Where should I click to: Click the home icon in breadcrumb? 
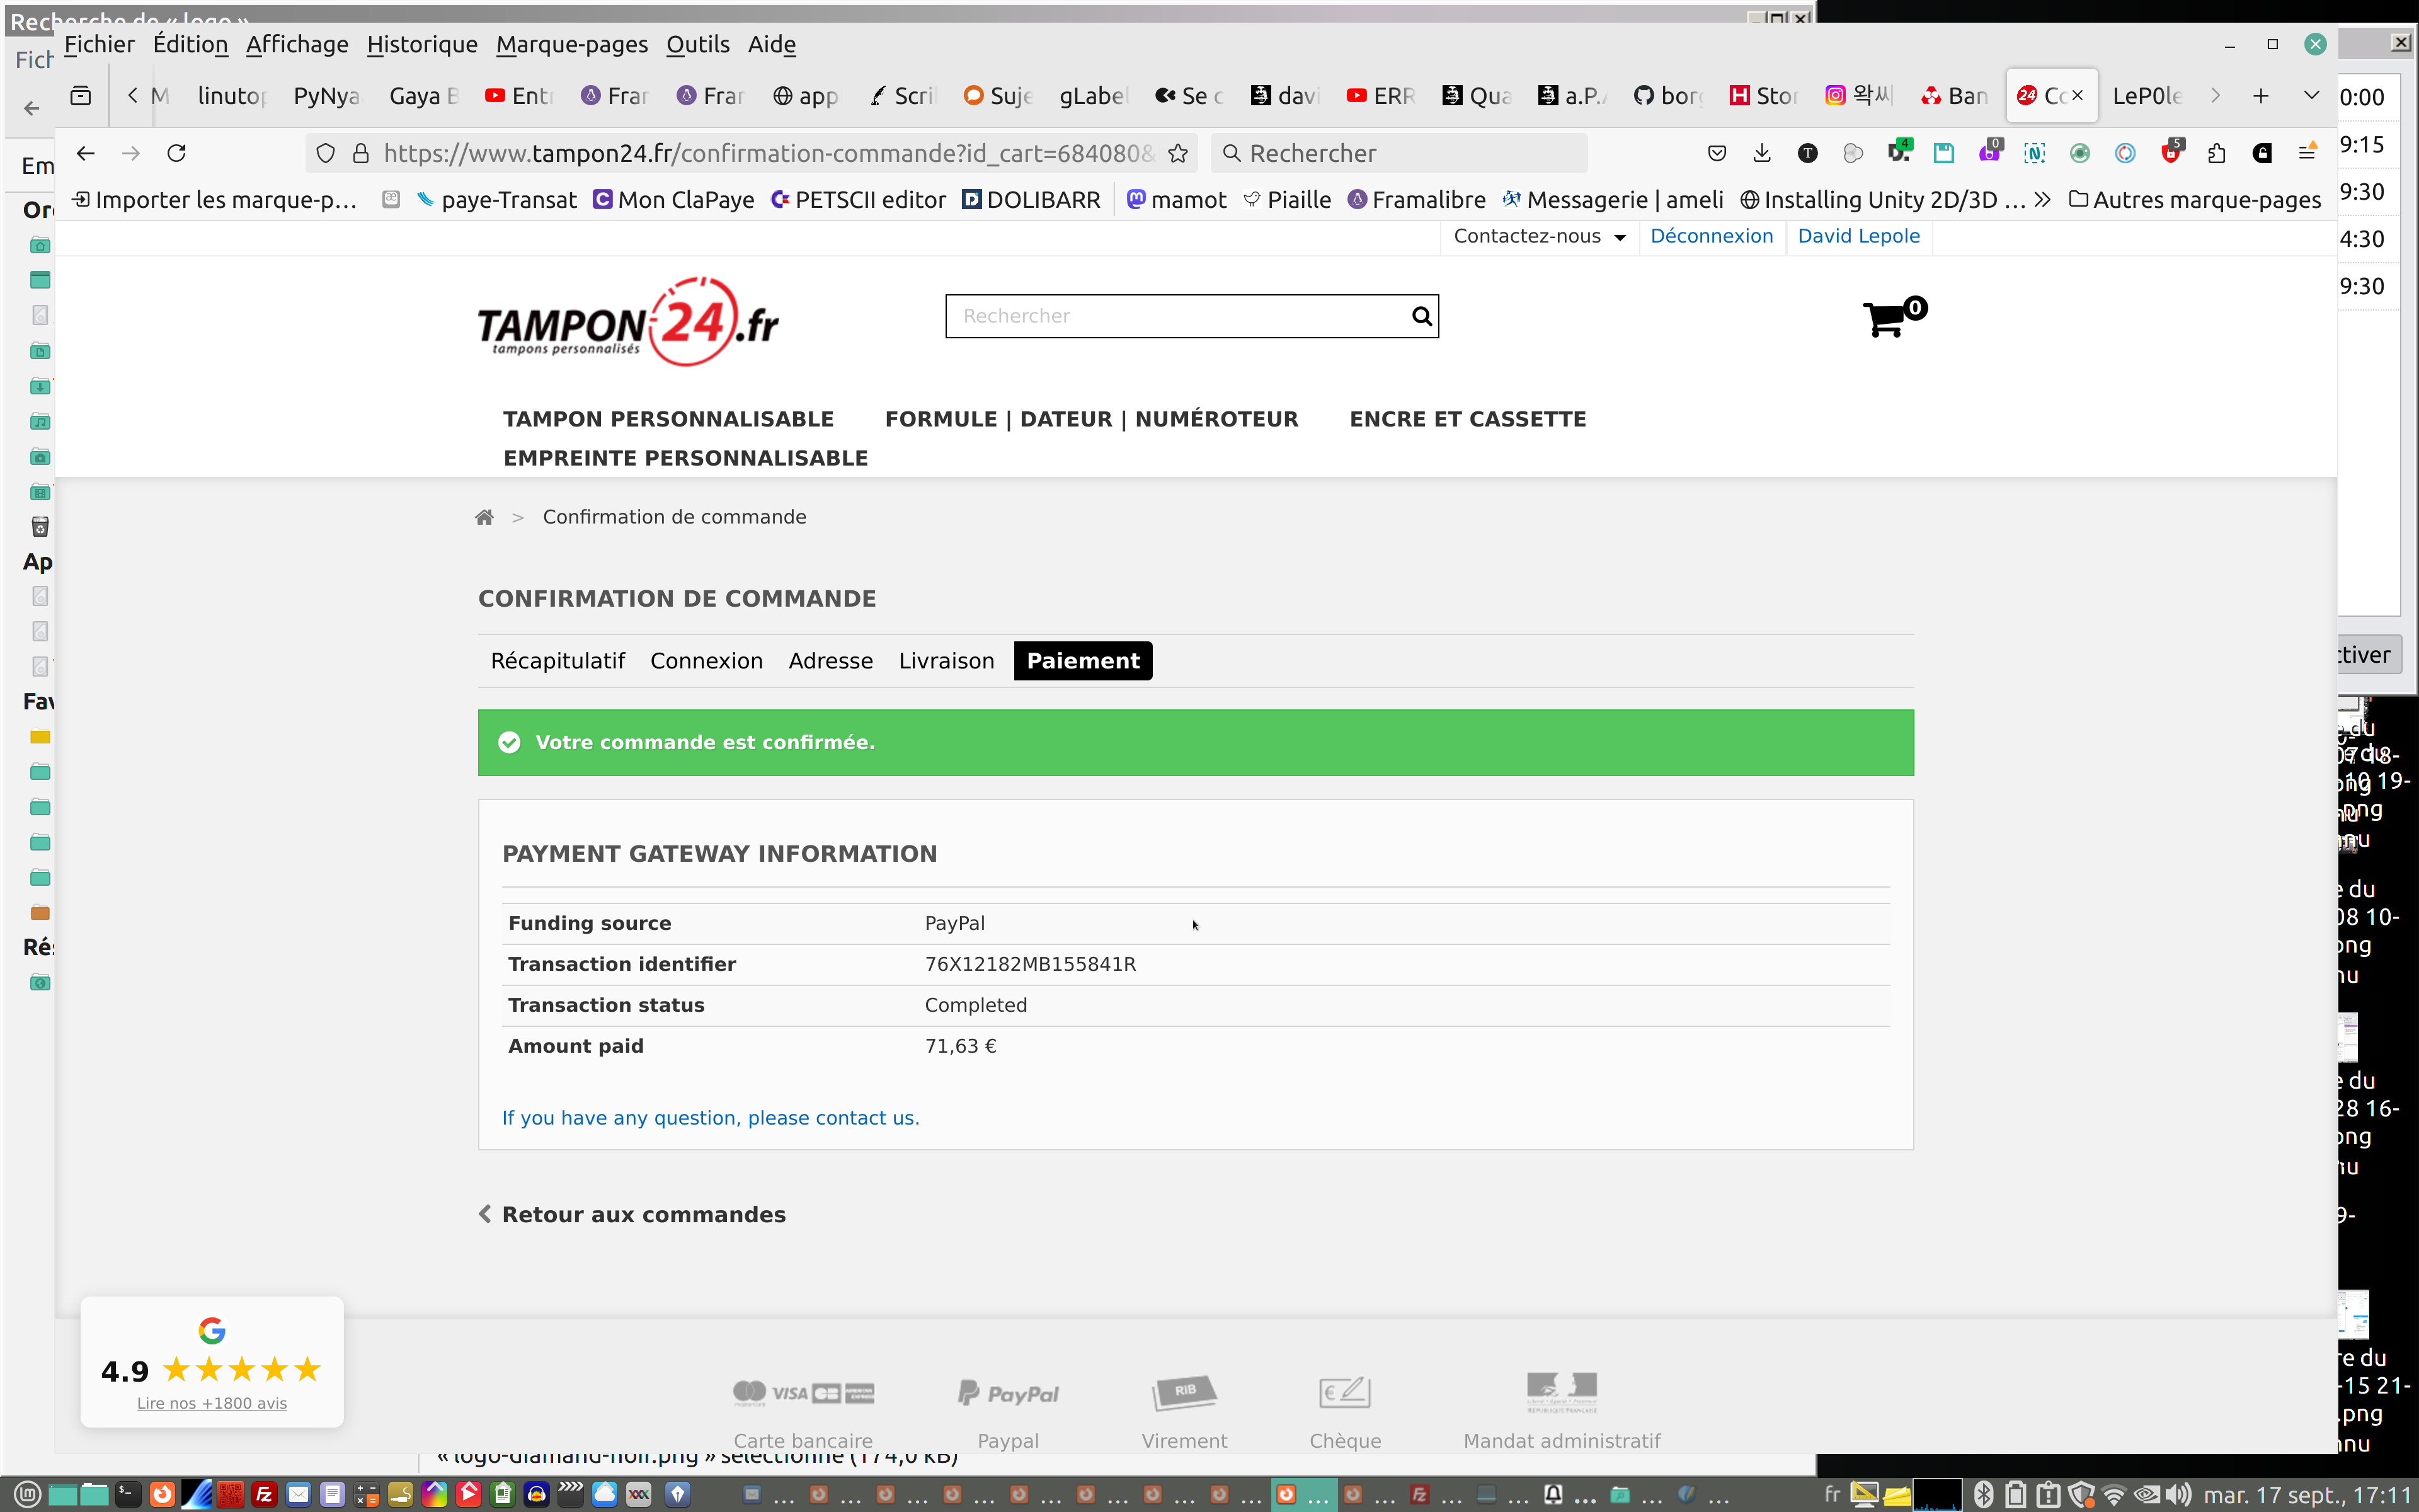[484, 517]
